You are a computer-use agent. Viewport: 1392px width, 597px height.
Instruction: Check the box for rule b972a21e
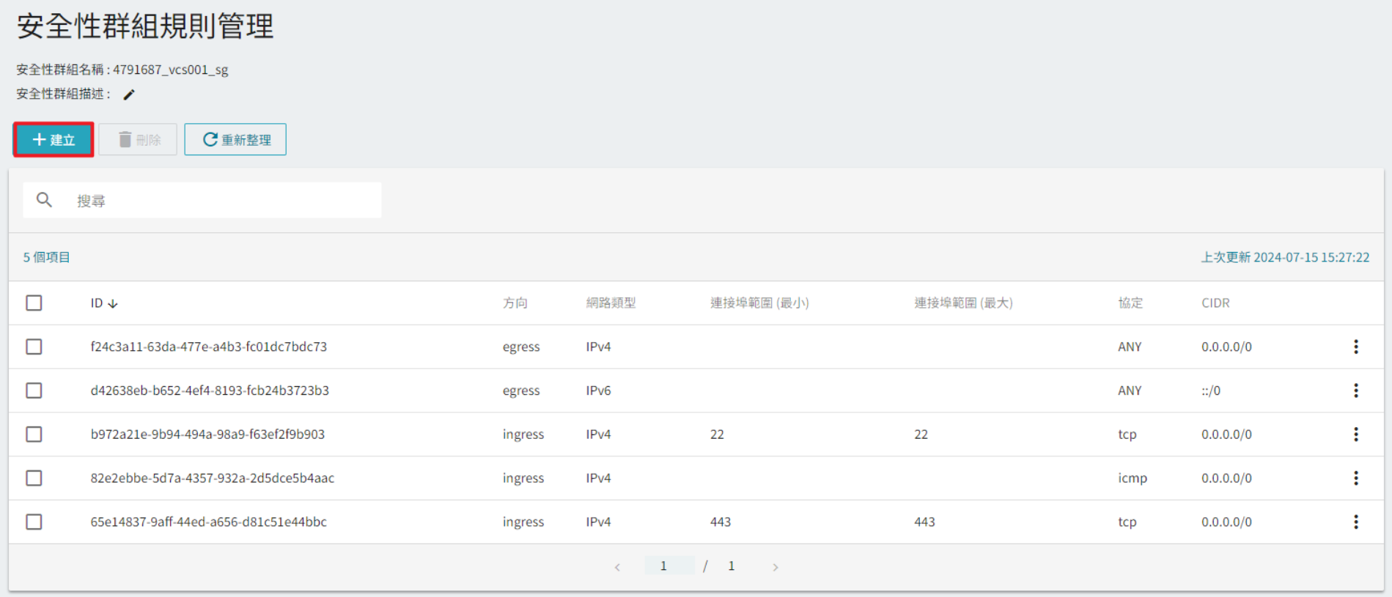tap(34, 434)
